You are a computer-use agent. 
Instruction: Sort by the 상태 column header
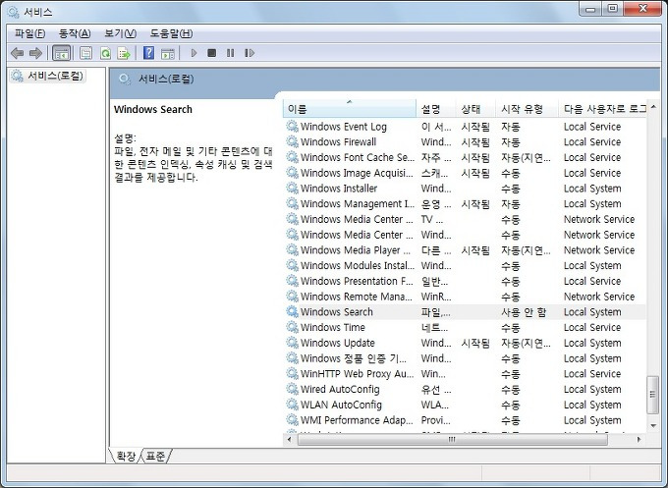tap(475, 109)
